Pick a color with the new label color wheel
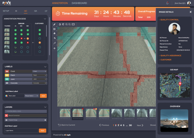The width and height of the screenshot is (194, 138). click(7, 96)
